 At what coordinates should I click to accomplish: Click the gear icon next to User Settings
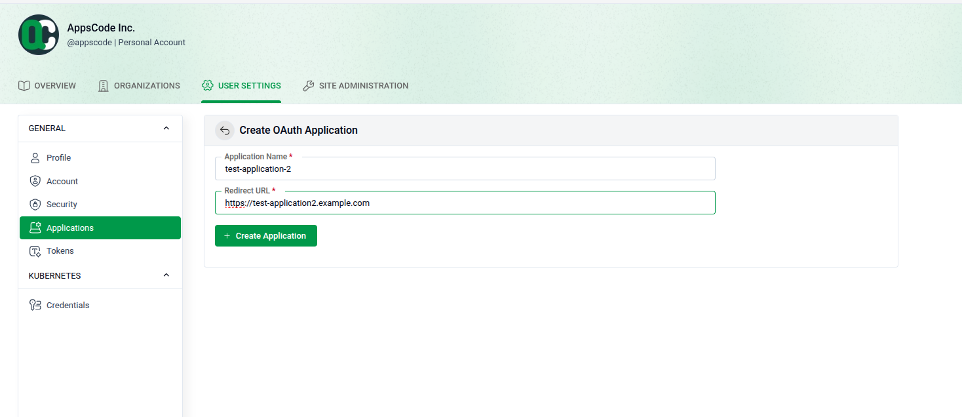click(207, 85)
